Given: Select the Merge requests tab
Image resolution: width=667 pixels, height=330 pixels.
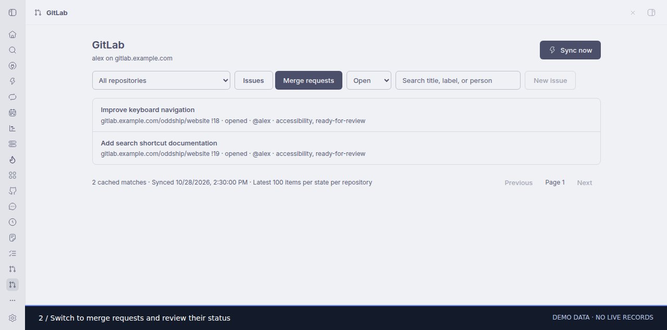Looking at the screenshot, I should coord(308,80).
